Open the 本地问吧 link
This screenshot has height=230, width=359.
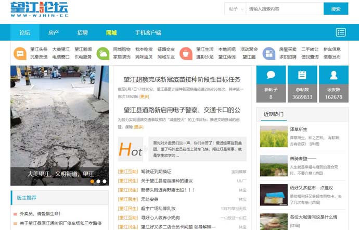[x=227, y=49]
